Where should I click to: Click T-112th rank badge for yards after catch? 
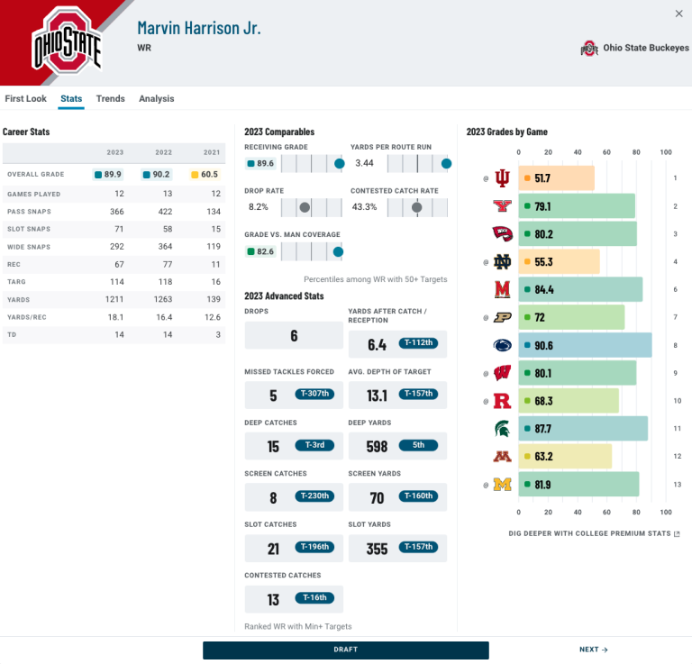418,342
